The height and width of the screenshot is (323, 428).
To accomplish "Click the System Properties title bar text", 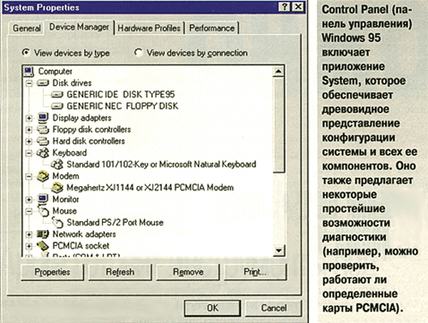I will (42, 8).
